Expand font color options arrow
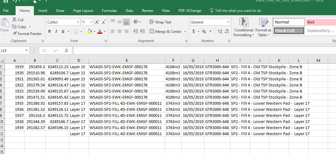336x154 pixels. tap(105, 31)
